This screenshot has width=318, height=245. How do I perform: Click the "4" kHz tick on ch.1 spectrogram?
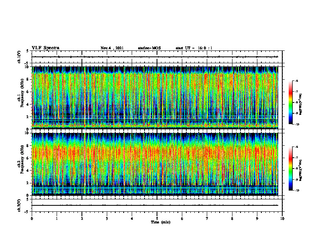point(28,104)
